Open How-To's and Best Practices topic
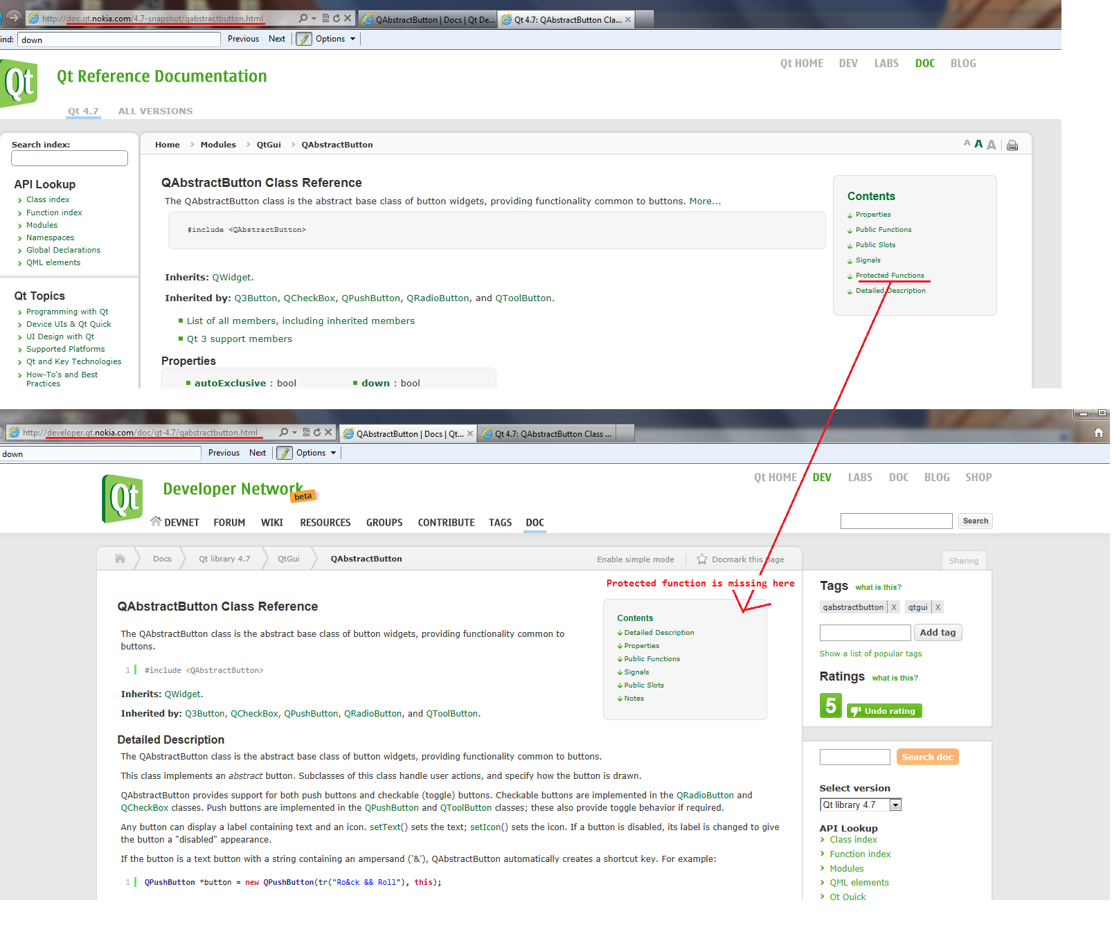This screenshot has width=1112, height=925. click(x=62, y=379)
